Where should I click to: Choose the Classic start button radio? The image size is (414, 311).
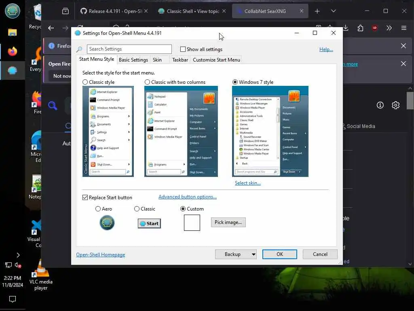tap(137, 209)
